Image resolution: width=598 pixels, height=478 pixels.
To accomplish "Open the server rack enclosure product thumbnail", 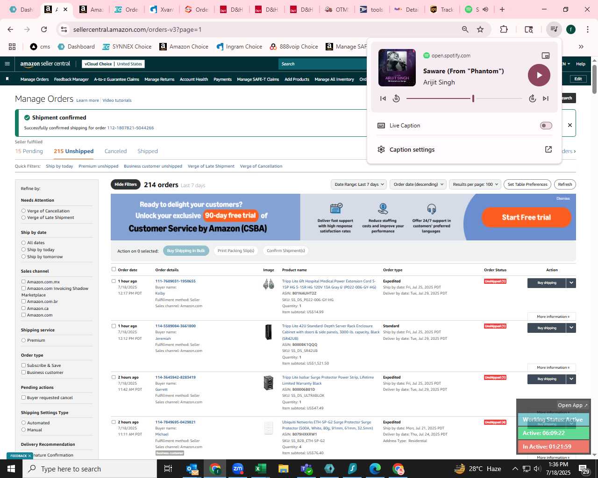I will point(269,332).
